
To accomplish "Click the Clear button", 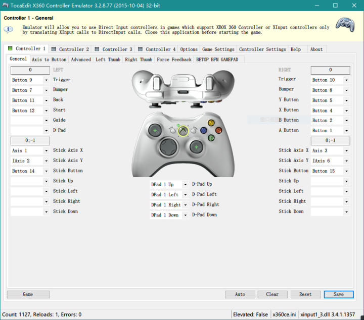I will (x=272, y=294).
